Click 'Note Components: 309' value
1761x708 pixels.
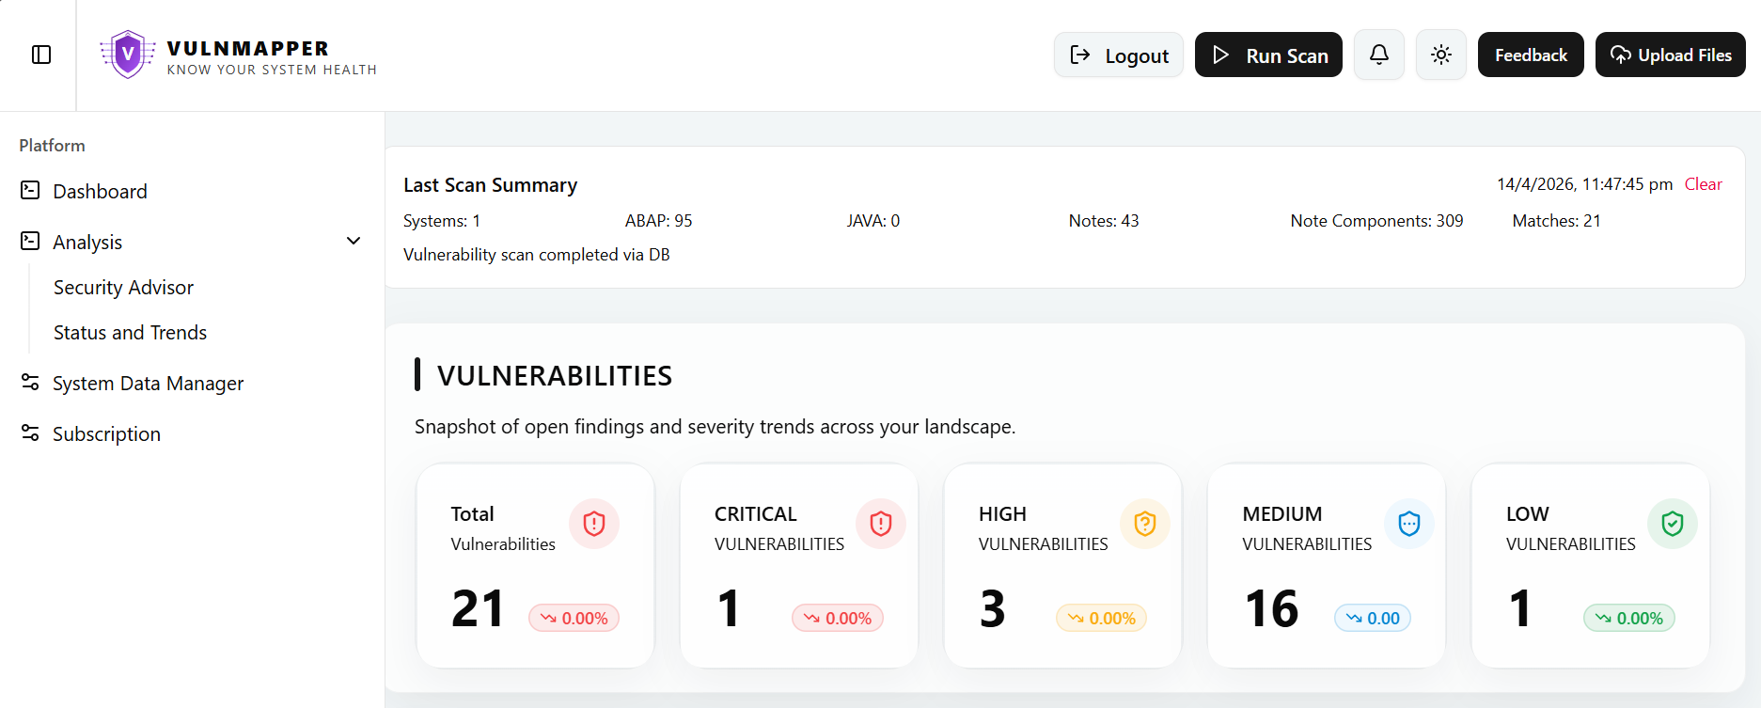[1376, 221]
